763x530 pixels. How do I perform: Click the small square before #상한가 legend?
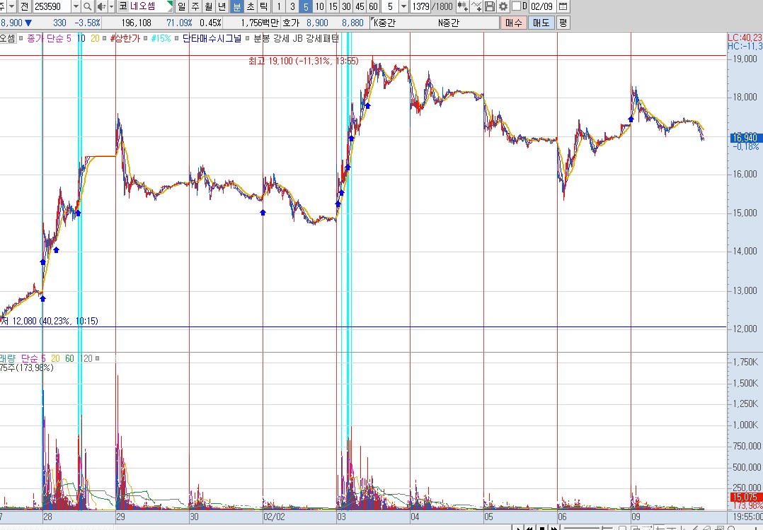pos(105,38)
